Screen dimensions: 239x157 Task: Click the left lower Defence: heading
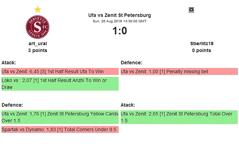click(x=12, y=105)
